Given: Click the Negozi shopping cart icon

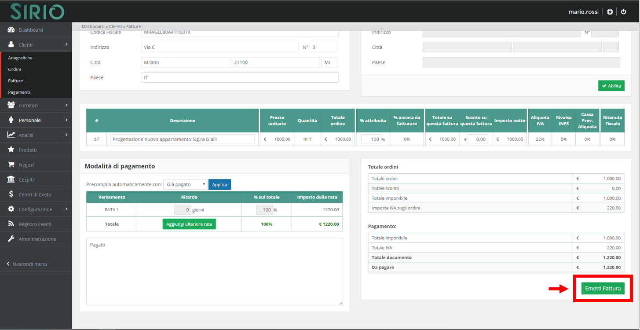Looking at the screenshot, I should [11, 165].
